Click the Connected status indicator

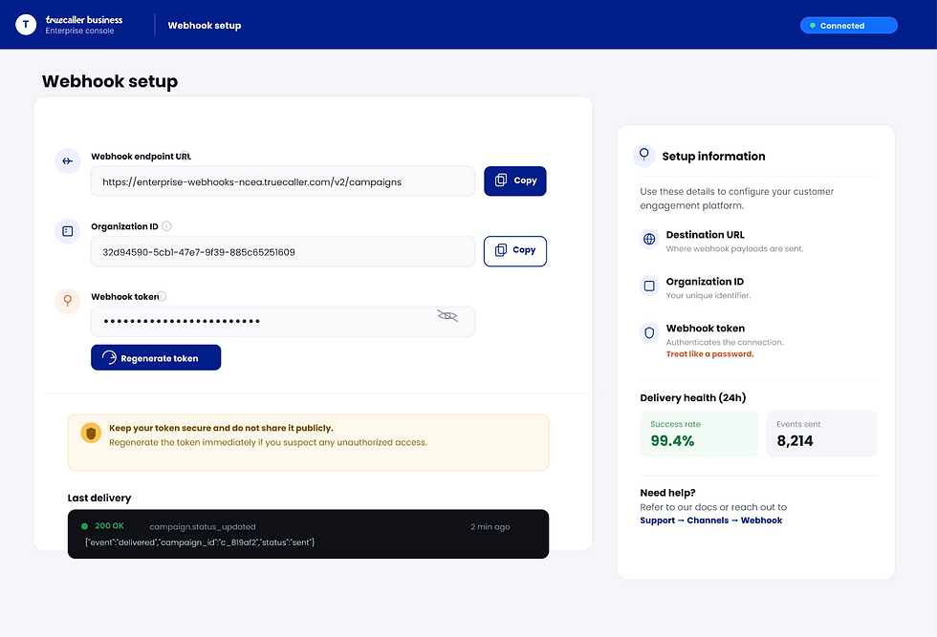coord(849,26)
